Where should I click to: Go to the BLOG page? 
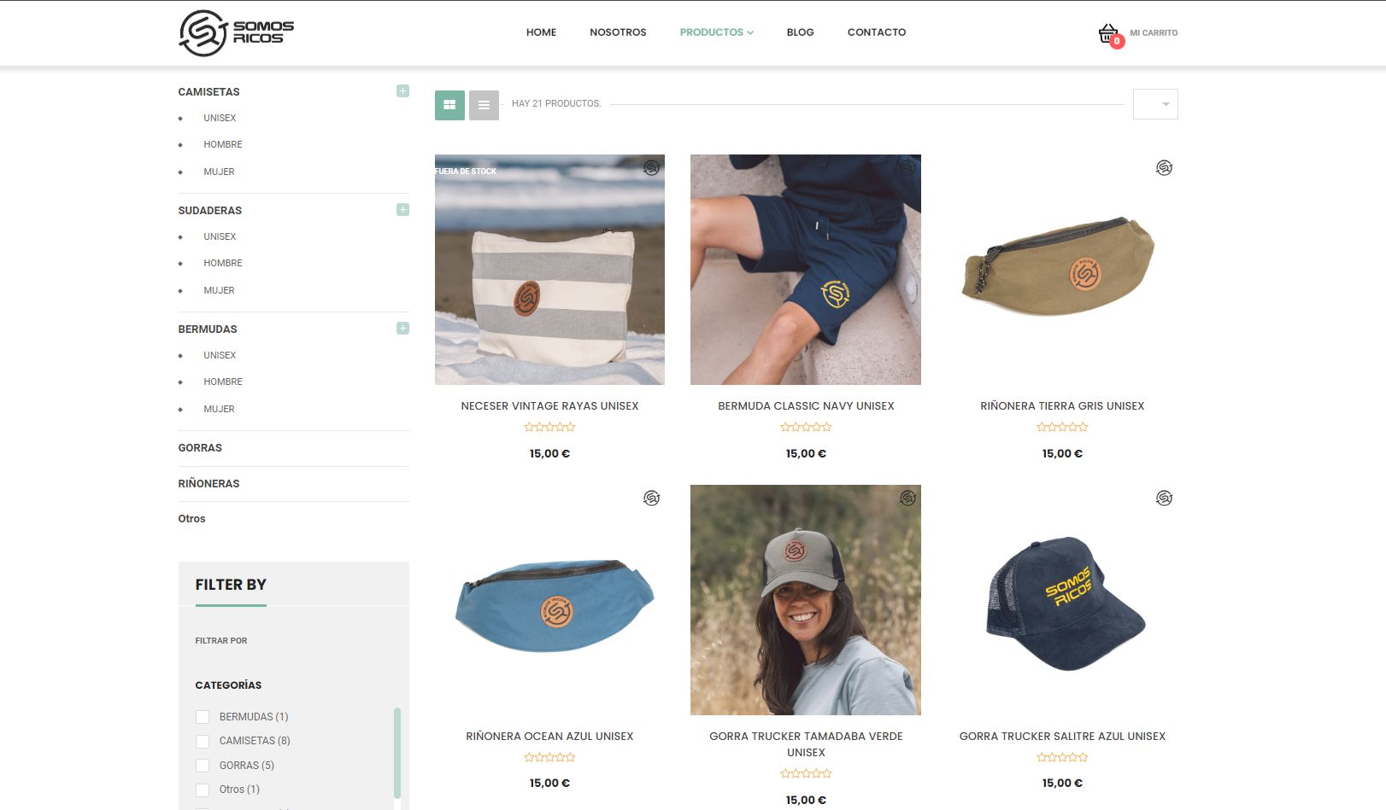[x=800, y=32]
